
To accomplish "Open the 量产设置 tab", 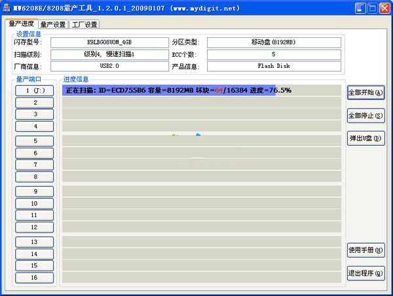I will coord(53,24).
